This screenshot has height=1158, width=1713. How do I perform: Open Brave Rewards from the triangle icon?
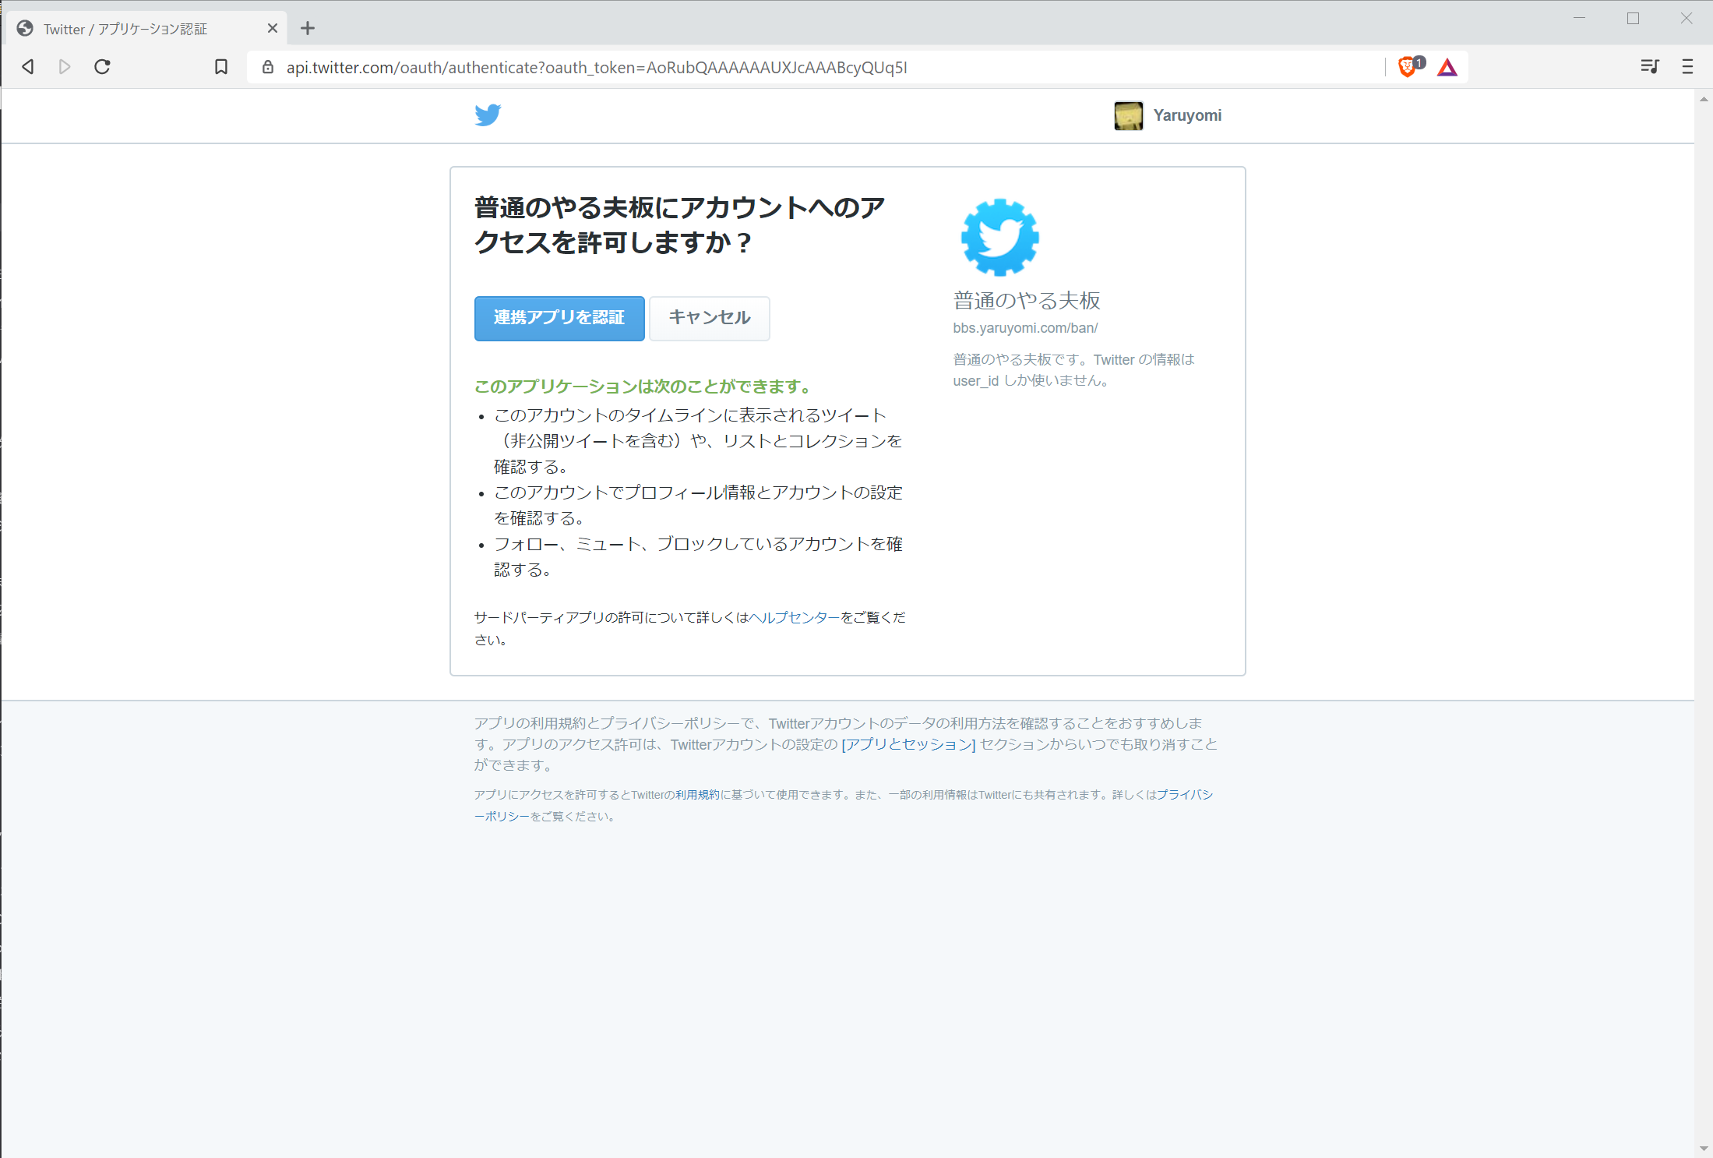click(1447, 67)
